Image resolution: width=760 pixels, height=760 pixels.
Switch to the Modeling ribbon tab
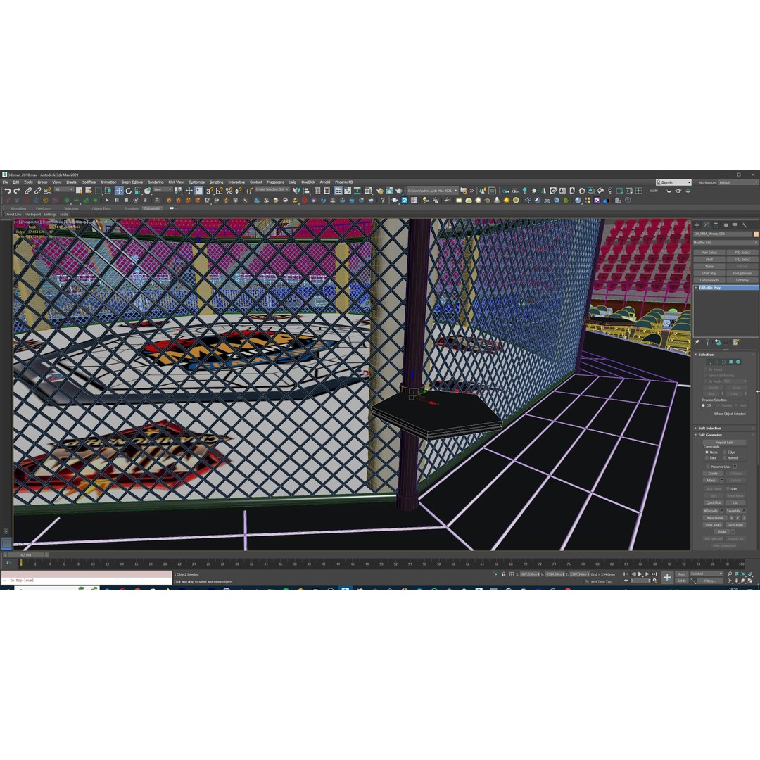(x=18, y=208)
